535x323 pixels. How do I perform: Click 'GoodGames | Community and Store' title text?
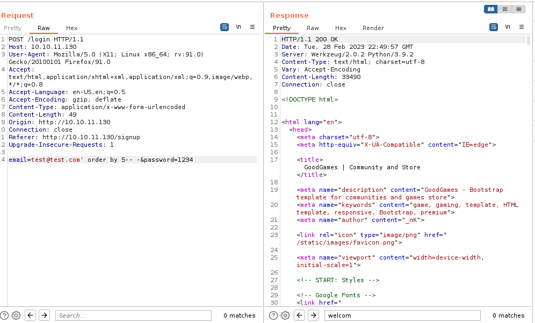click(362, 167)
